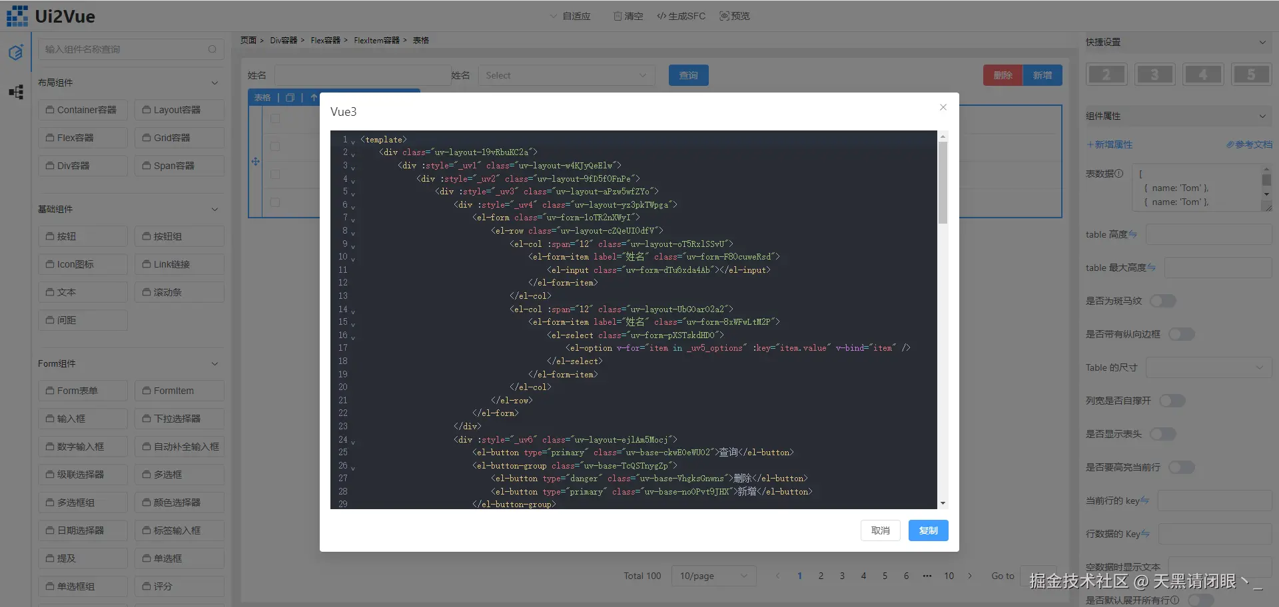The height and width of the screenshot is (607, 1279).
Task: Open the 参考文档 link
Action: 1250,144
